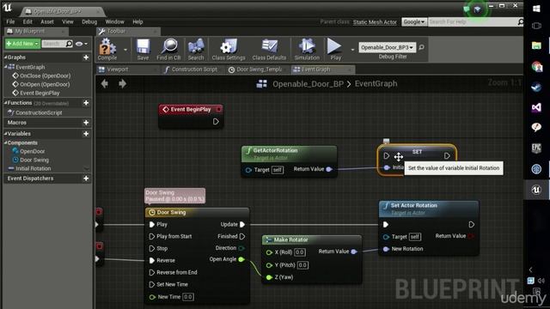Navigate forward in graph history
550x309 pixels.
(122, 84)
